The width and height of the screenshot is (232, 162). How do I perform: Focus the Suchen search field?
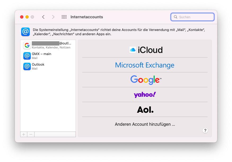pos(192,17)
